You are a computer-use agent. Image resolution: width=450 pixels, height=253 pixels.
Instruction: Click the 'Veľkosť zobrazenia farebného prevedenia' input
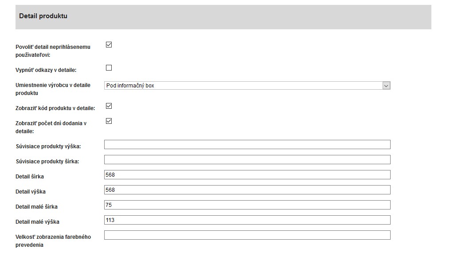247,235
